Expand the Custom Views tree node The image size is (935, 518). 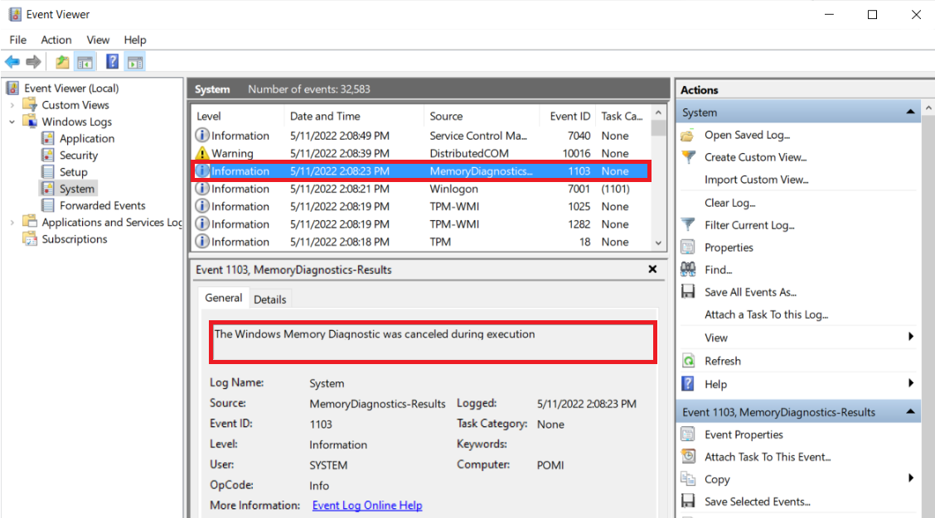[12, 105]
